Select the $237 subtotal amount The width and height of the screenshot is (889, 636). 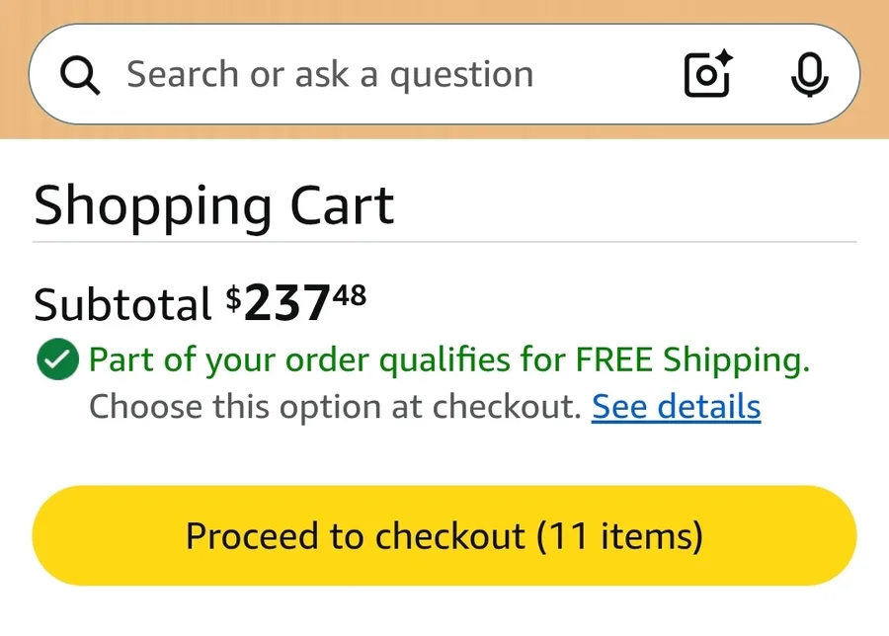point(286,304)
